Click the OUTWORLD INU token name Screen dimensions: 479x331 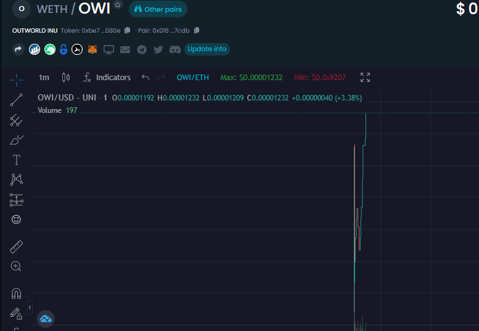pos(35,31)
